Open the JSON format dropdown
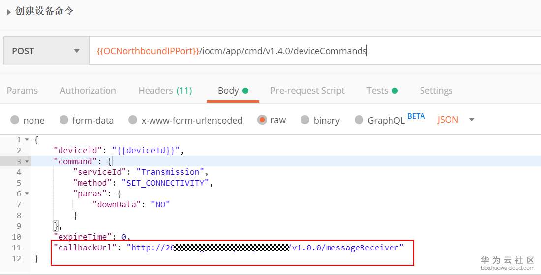 (456, 120)
